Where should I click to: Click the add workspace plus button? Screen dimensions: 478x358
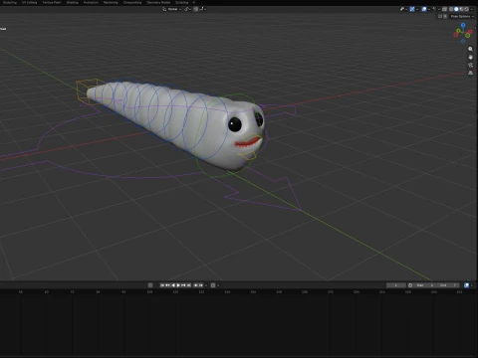tap(194, 2)
